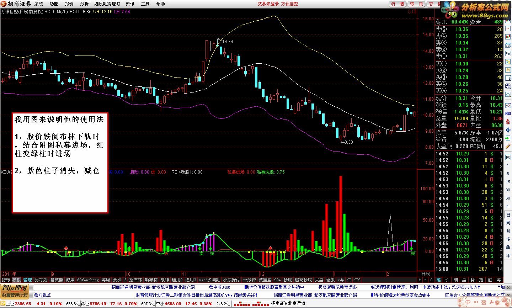Click the 自 self-selected stocks icon
The height and width of the screenshot is (308, 512).
[x=508, y=70]
